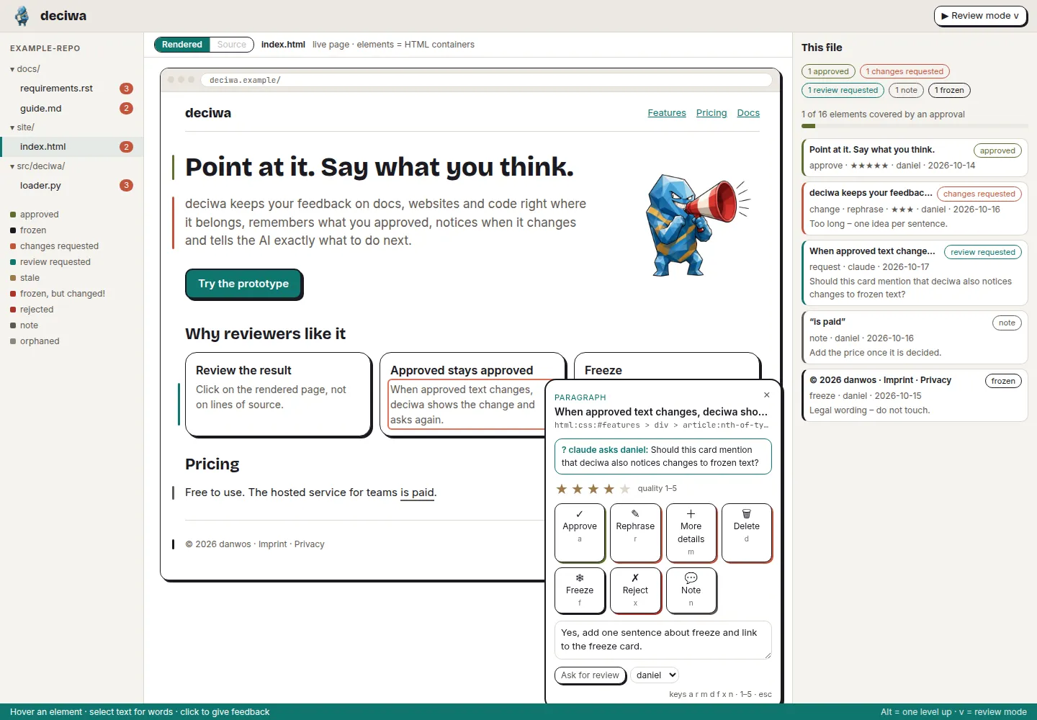Open the Features nav link

667,113
